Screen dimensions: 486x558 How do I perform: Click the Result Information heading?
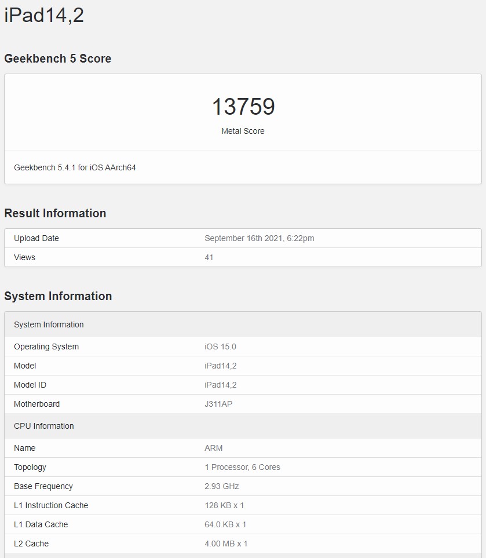(x=55, y=213)
